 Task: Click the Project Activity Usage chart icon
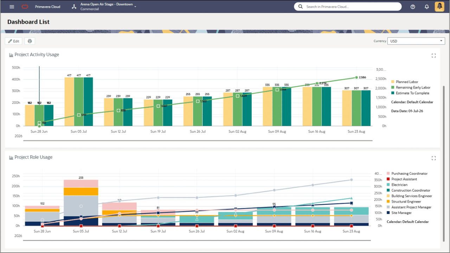(x=11, y=55)
